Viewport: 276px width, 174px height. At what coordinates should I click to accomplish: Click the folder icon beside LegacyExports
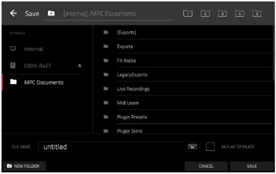(x=106, y=75)
